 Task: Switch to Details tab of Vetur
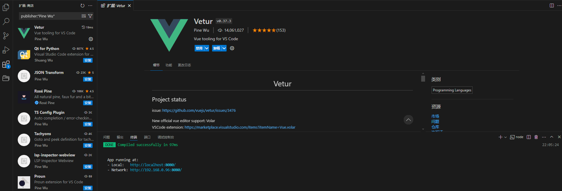[156, 65]
